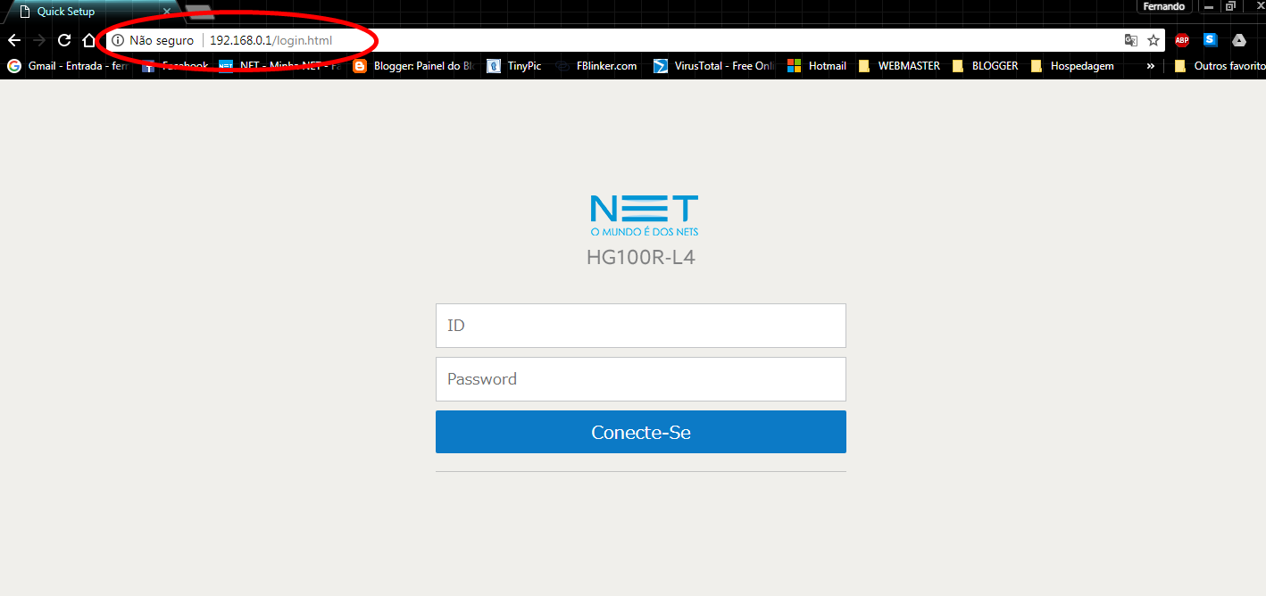Click the HG100R-L4 model text
This screenshot has width=1266, height=596.
(x=641, y=258)
